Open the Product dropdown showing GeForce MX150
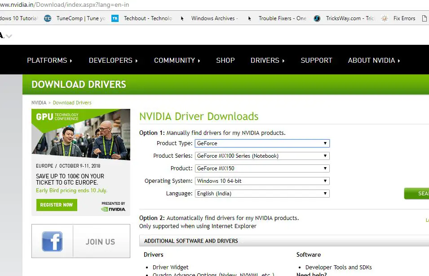Screen dimensions: 429x276 (262, 168)
